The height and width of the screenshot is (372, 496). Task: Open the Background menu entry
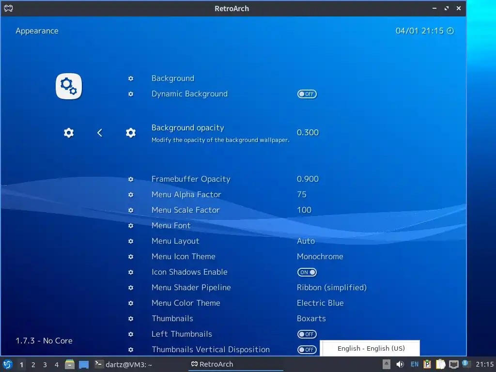pos(173,78)
